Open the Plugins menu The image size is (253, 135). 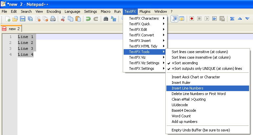click(145, 11)
